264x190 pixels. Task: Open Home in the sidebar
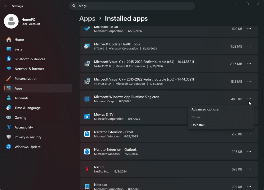tap(38, 39)
